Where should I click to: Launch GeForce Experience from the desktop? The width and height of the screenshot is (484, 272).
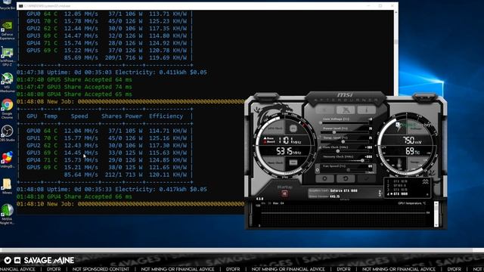(x=7, y=30)
